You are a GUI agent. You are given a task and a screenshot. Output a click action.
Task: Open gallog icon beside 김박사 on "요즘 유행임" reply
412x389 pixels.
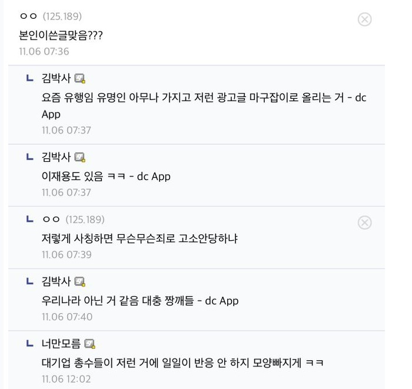tap(80, 79)
